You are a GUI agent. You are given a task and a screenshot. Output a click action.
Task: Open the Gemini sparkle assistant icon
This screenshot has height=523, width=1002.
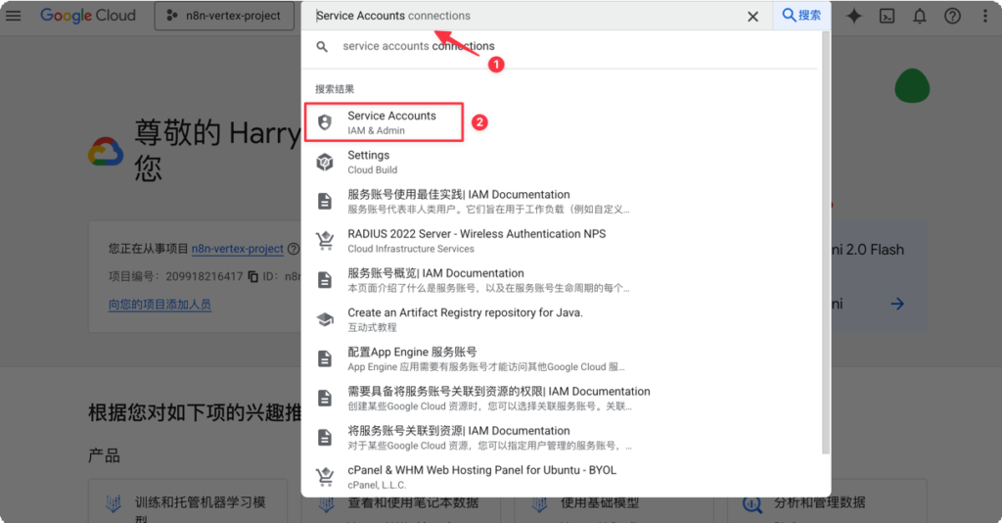click(x=854, y=16)
